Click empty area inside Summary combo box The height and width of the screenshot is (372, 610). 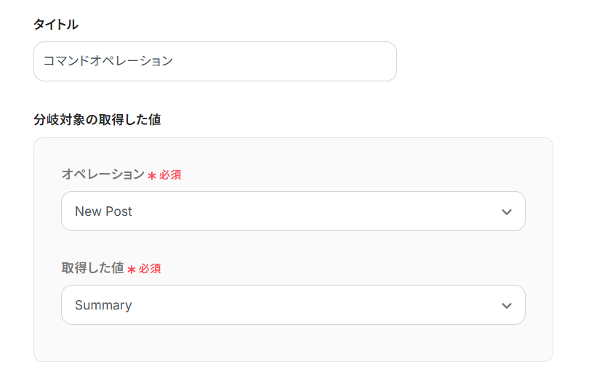[x=327, y=305]
